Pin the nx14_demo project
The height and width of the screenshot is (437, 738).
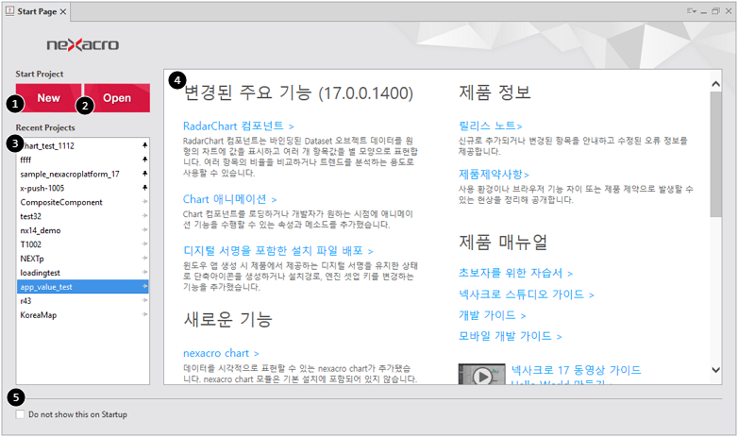point(145,229)
